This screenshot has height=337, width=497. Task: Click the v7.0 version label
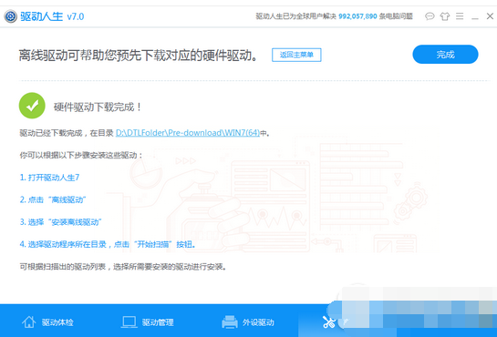[x=76, y=16]
